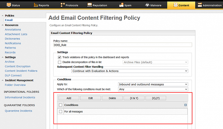This screenshot has height=129, width=223.
Task: Click the Malware biohazard icon
Action: click(x=147, y=5)
